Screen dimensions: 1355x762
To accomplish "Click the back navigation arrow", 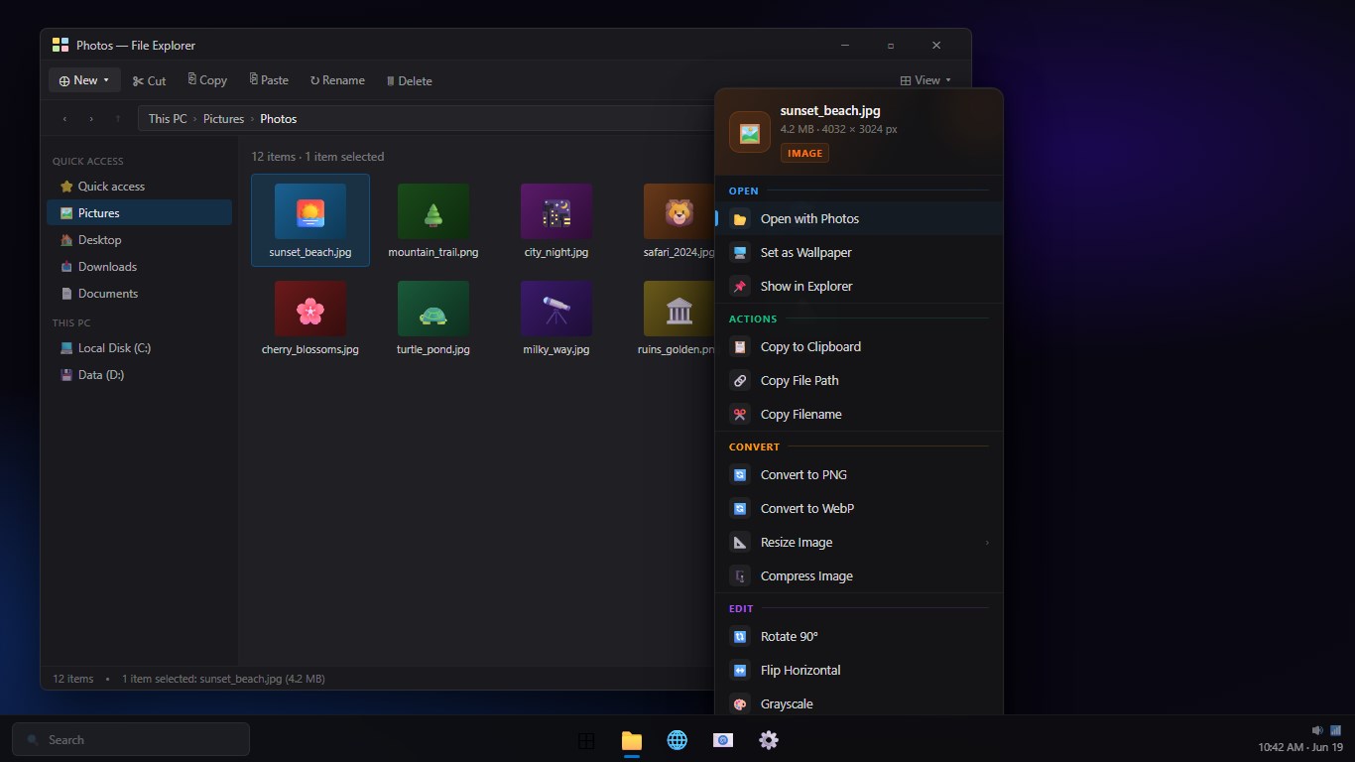I will click(x=64, y=119).
